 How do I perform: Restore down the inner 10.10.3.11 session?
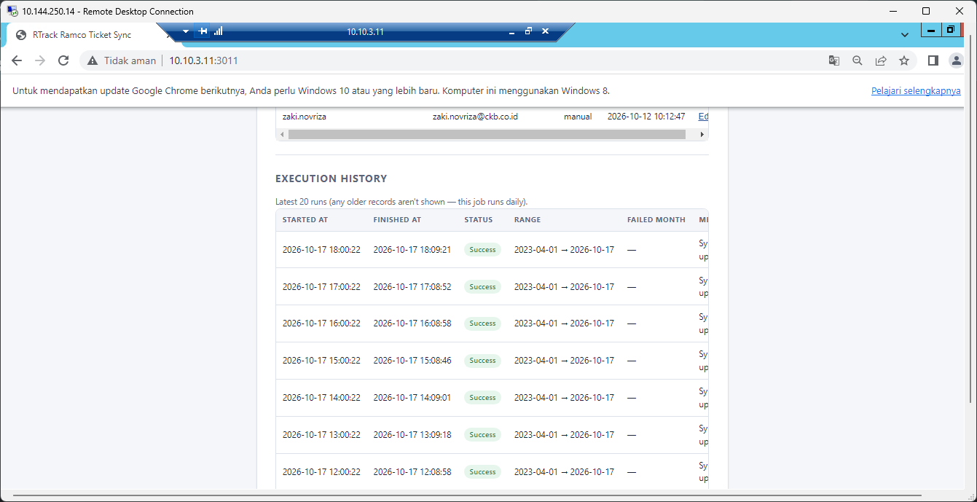(x=528, y=31)
